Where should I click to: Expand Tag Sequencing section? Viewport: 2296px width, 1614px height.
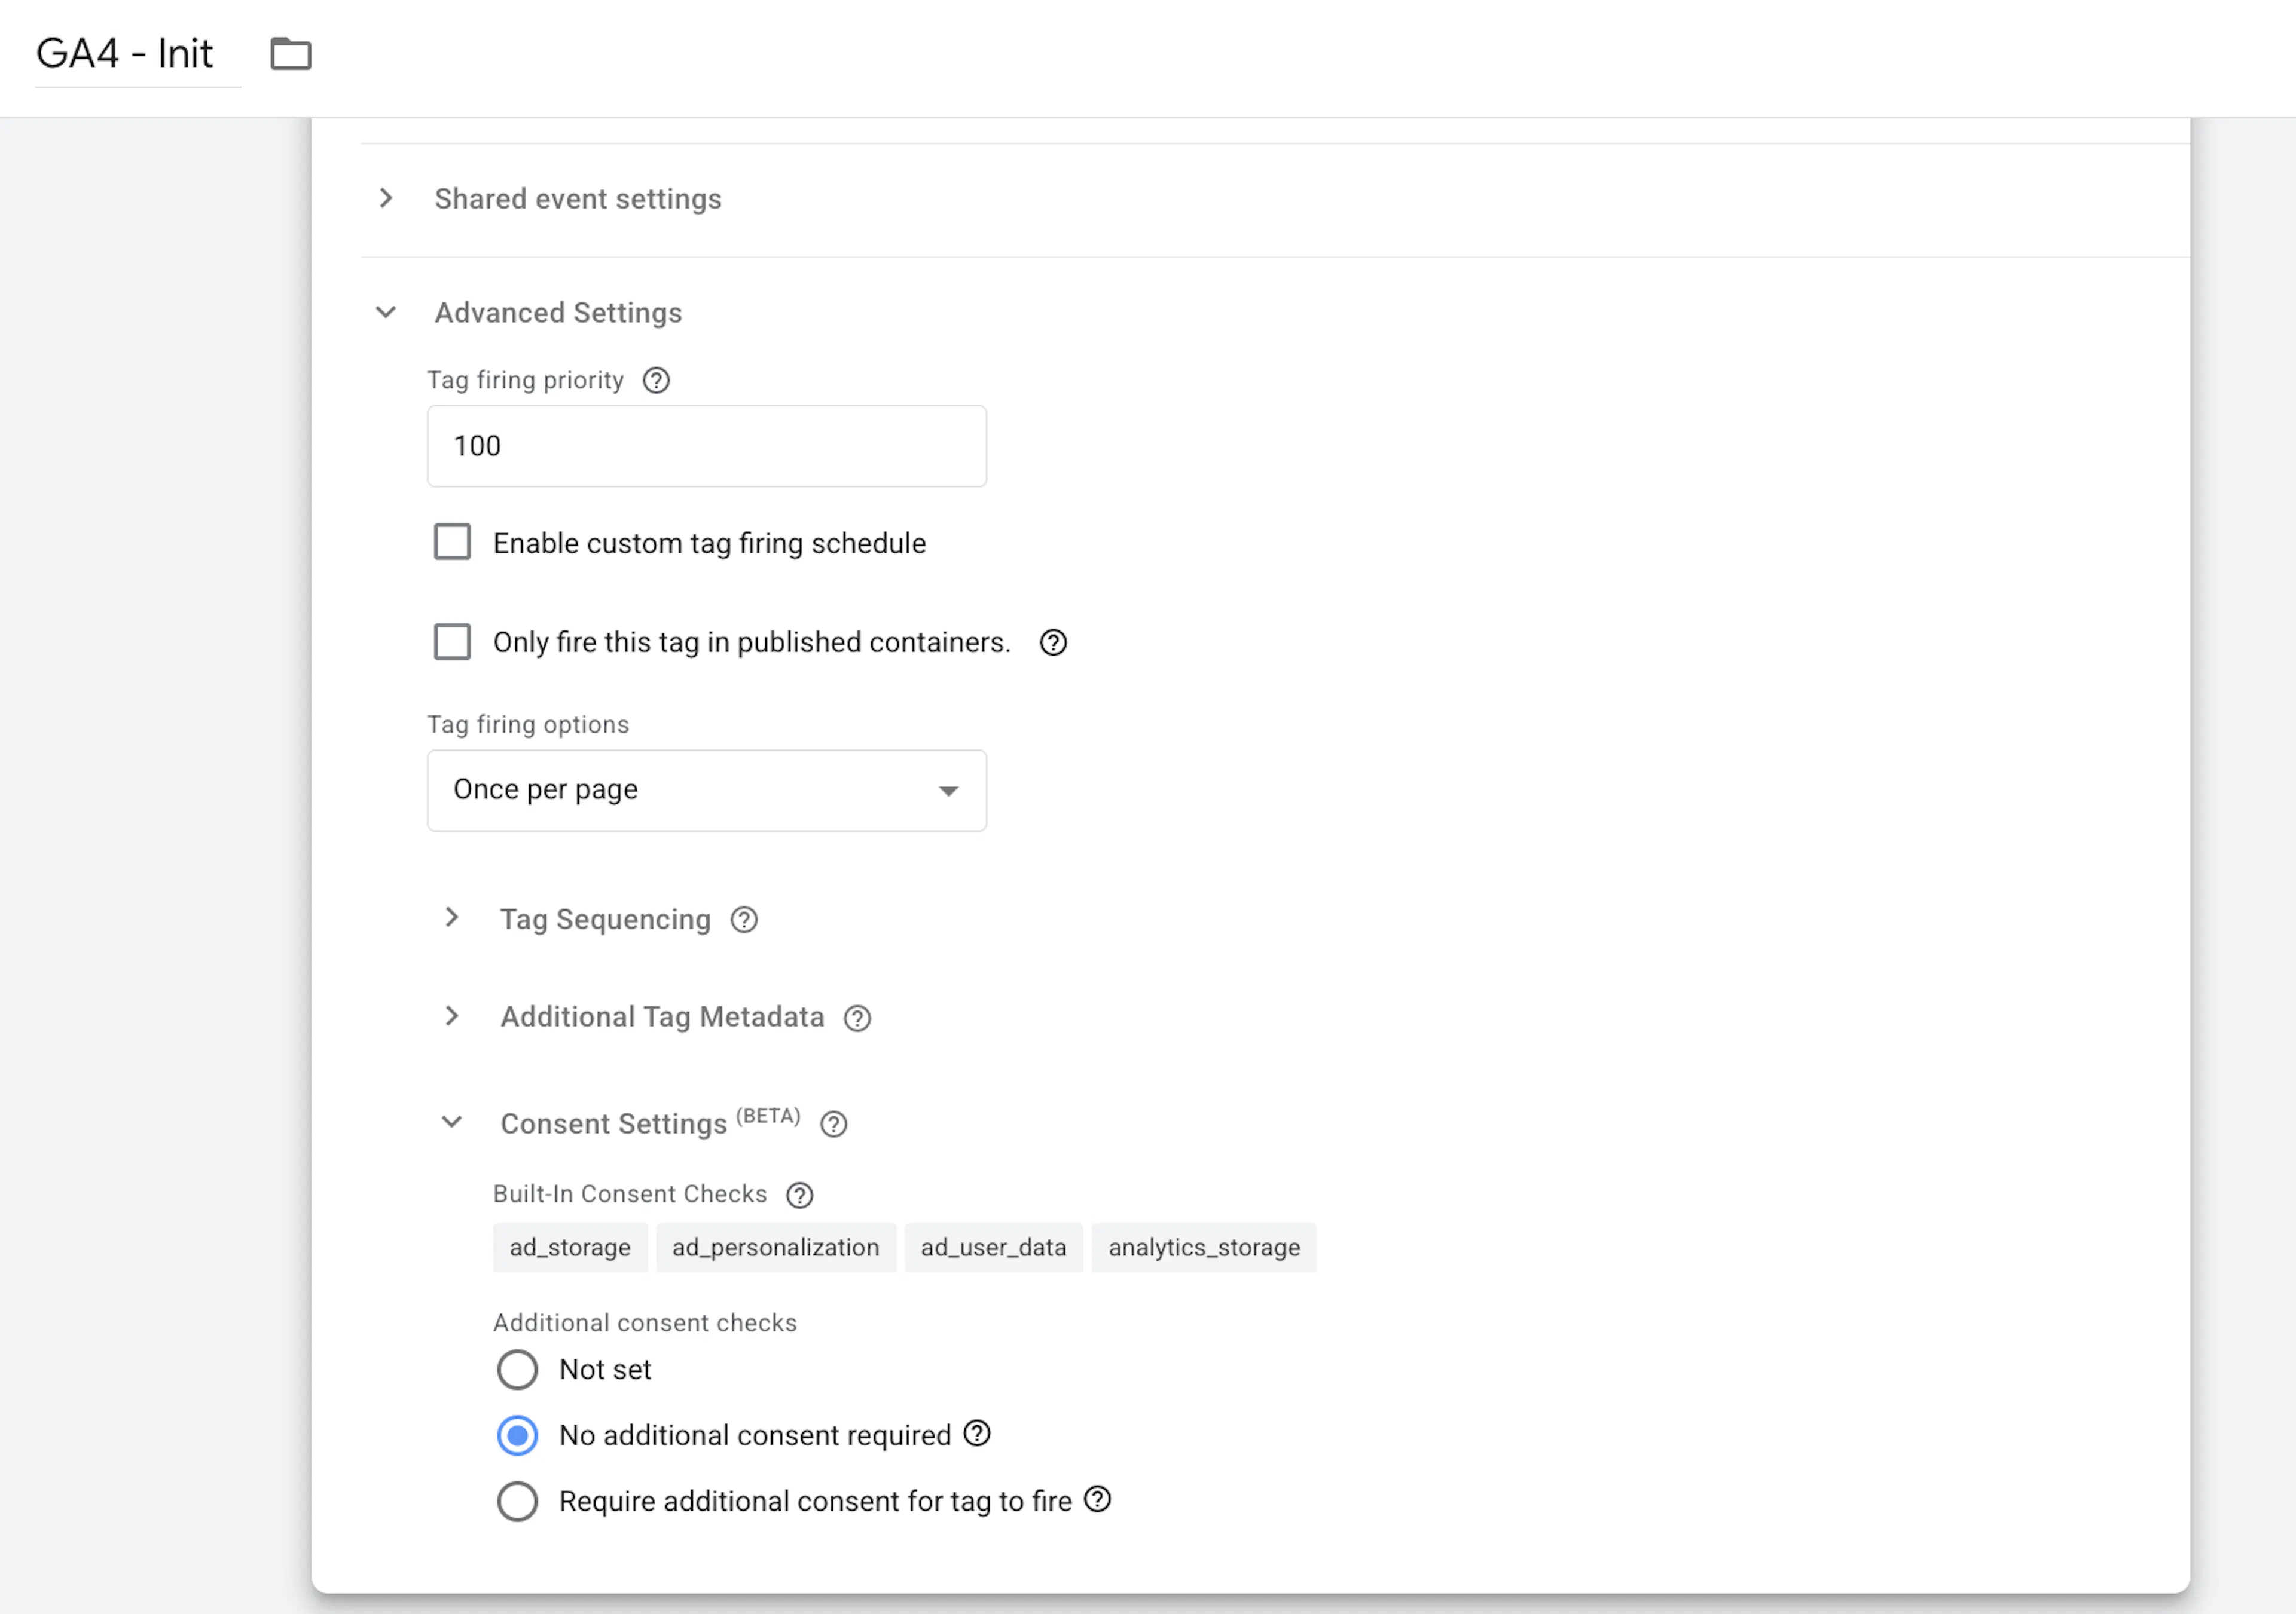click(x=452, y=917)
